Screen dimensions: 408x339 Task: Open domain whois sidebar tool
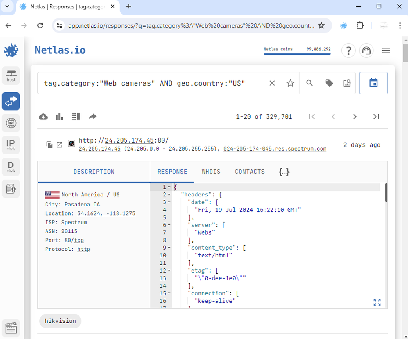(x=11, y=167)
